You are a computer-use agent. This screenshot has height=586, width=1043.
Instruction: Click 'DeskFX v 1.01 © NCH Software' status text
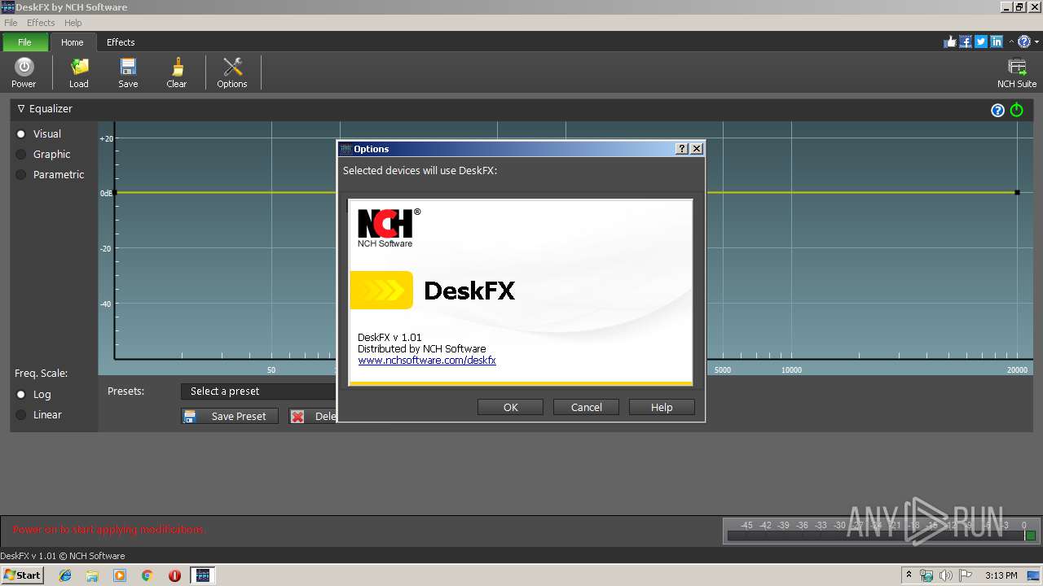coord(63,556)
